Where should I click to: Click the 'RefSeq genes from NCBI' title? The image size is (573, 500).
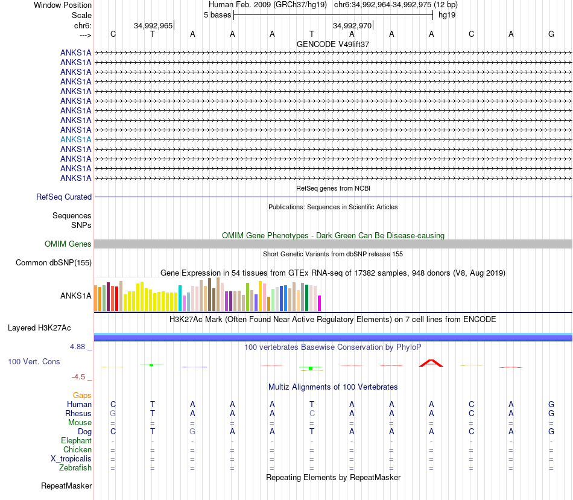click(333, 188)
